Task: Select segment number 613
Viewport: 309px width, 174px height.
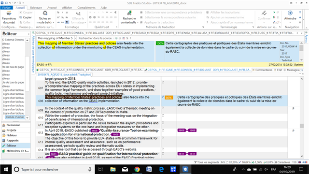Action: [41, 142]
